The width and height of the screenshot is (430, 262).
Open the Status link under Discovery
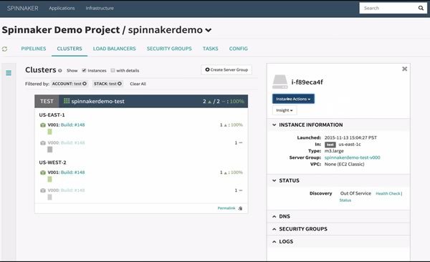pyautogui.click(x=345, y=200)
